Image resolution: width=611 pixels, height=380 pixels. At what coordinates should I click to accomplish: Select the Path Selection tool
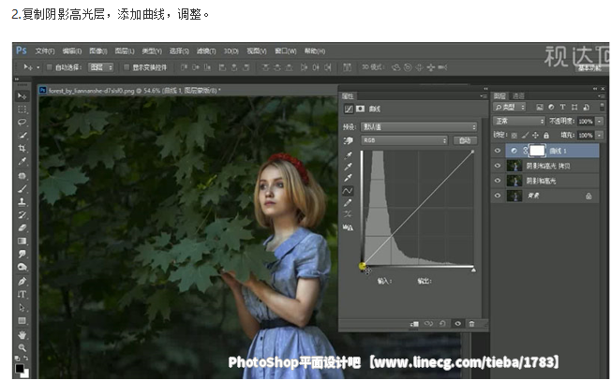click(x=22, y=308)
